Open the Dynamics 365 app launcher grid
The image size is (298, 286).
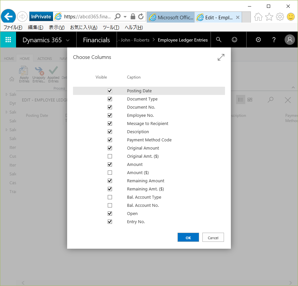(8, 40)
